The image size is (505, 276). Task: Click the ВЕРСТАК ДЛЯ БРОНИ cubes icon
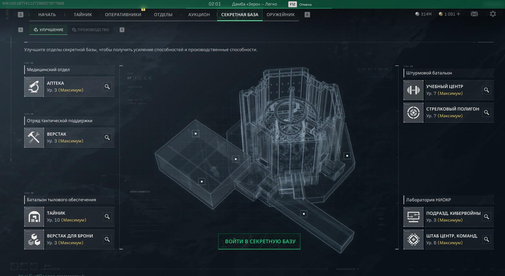pyautogui.click(x=34, y=239)
